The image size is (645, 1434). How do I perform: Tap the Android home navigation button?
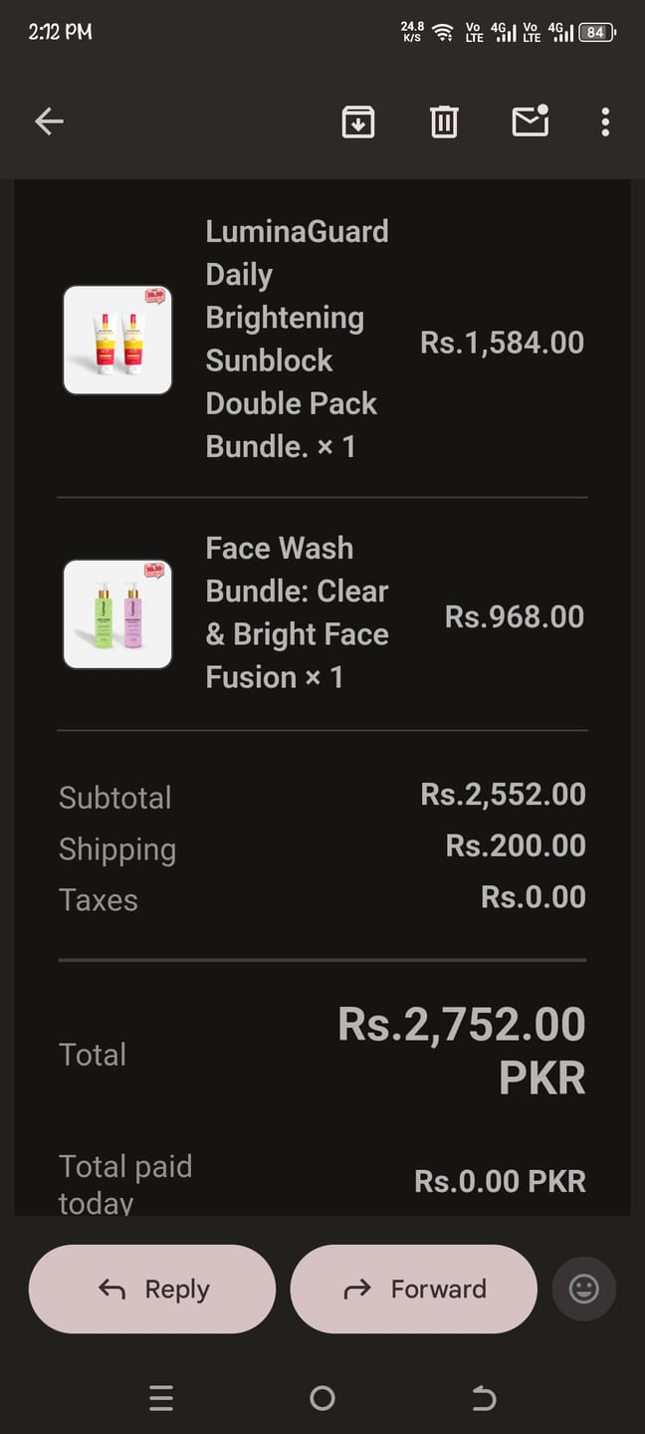(322, 1398)
